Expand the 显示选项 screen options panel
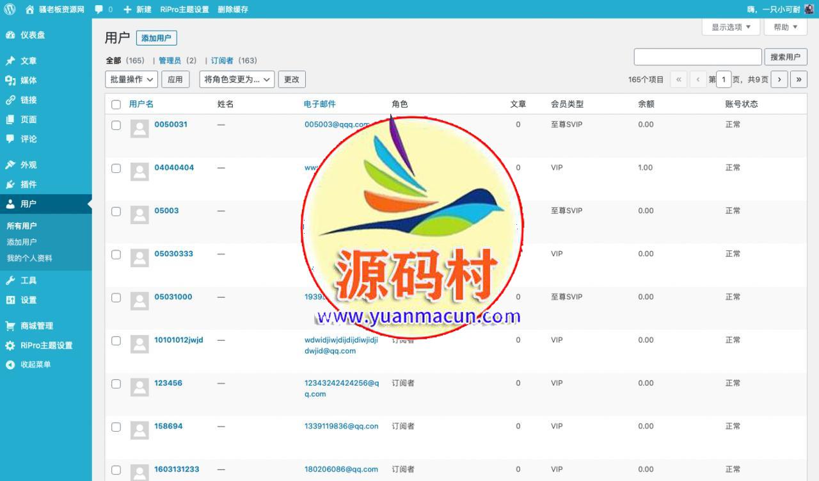The image size is (819, 481). tap(731, 27)
